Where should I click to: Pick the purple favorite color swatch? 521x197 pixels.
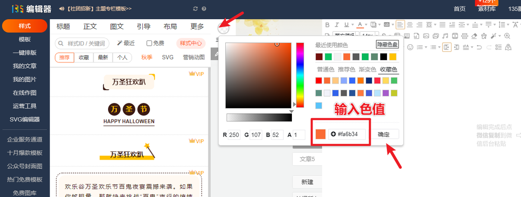tap(386, 93)
